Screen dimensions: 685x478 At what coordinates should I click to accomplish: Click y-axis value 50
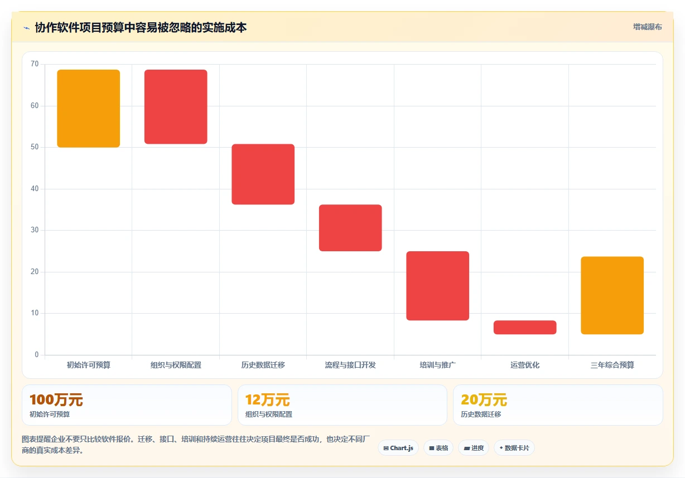tap(35, 147)
